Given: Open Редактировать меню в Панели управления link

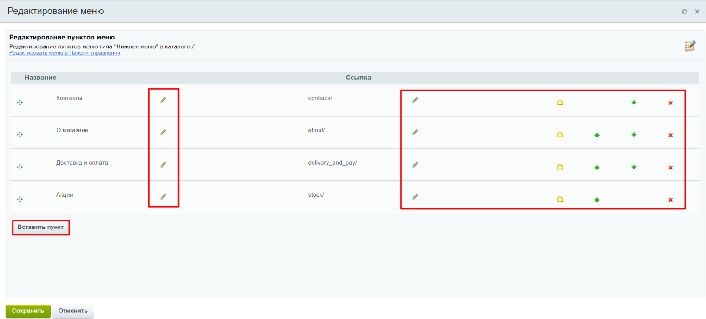Looking at the screenshot, I should click(65, 53).
